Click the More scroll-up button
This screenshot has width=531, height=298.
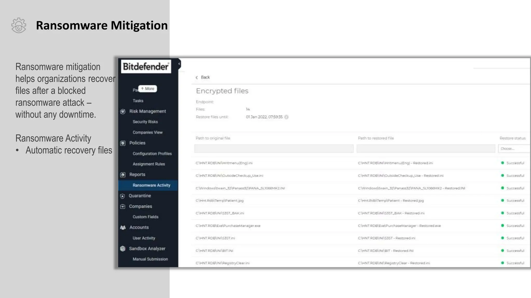point(148,89)
